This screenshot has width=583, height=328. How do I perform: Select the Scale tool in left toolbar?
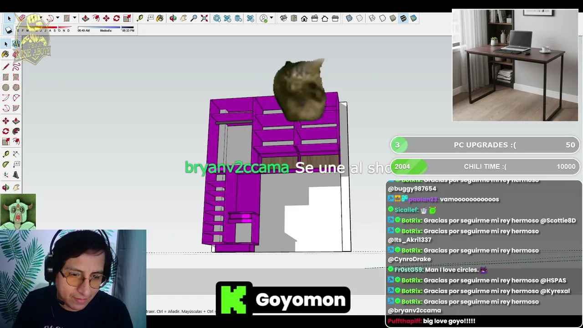pyautogui.click(x=5, y=142)
